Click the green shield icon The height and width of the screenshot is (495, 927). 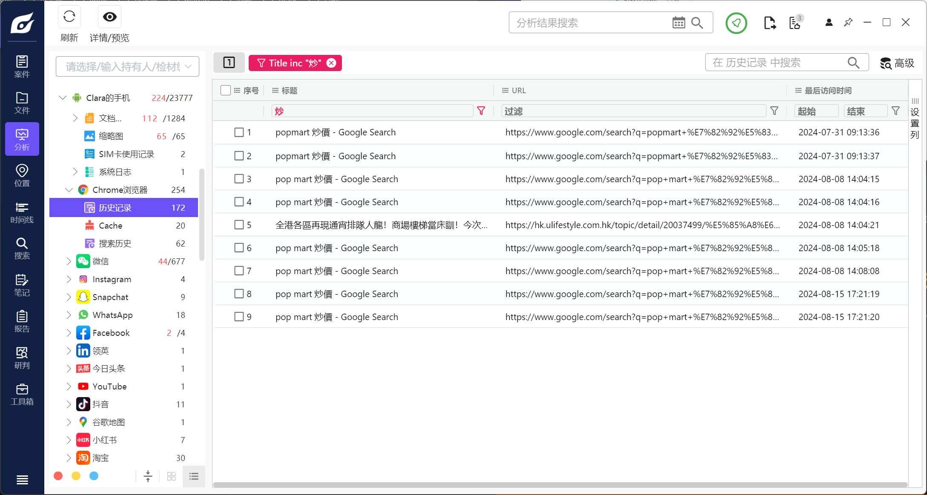tap(736, 23)
